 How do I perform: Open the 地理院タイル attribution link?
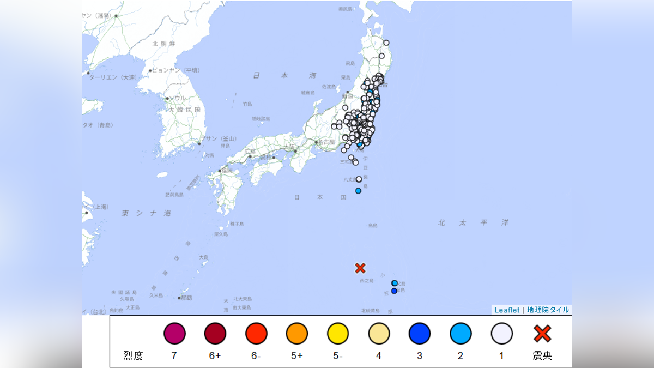tap(548, 310)
